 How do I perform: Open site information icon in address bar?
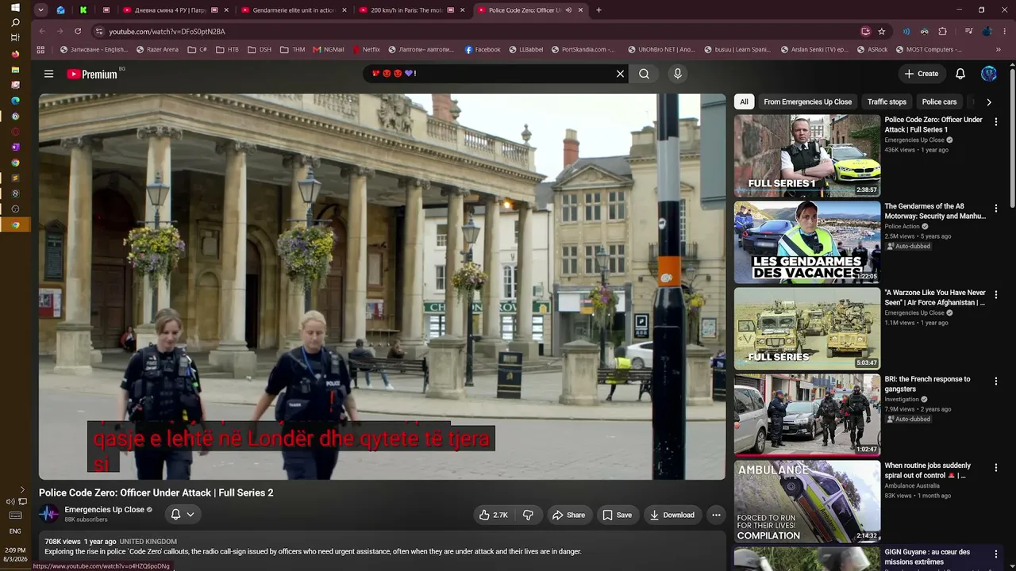click(x=98, y=32)
